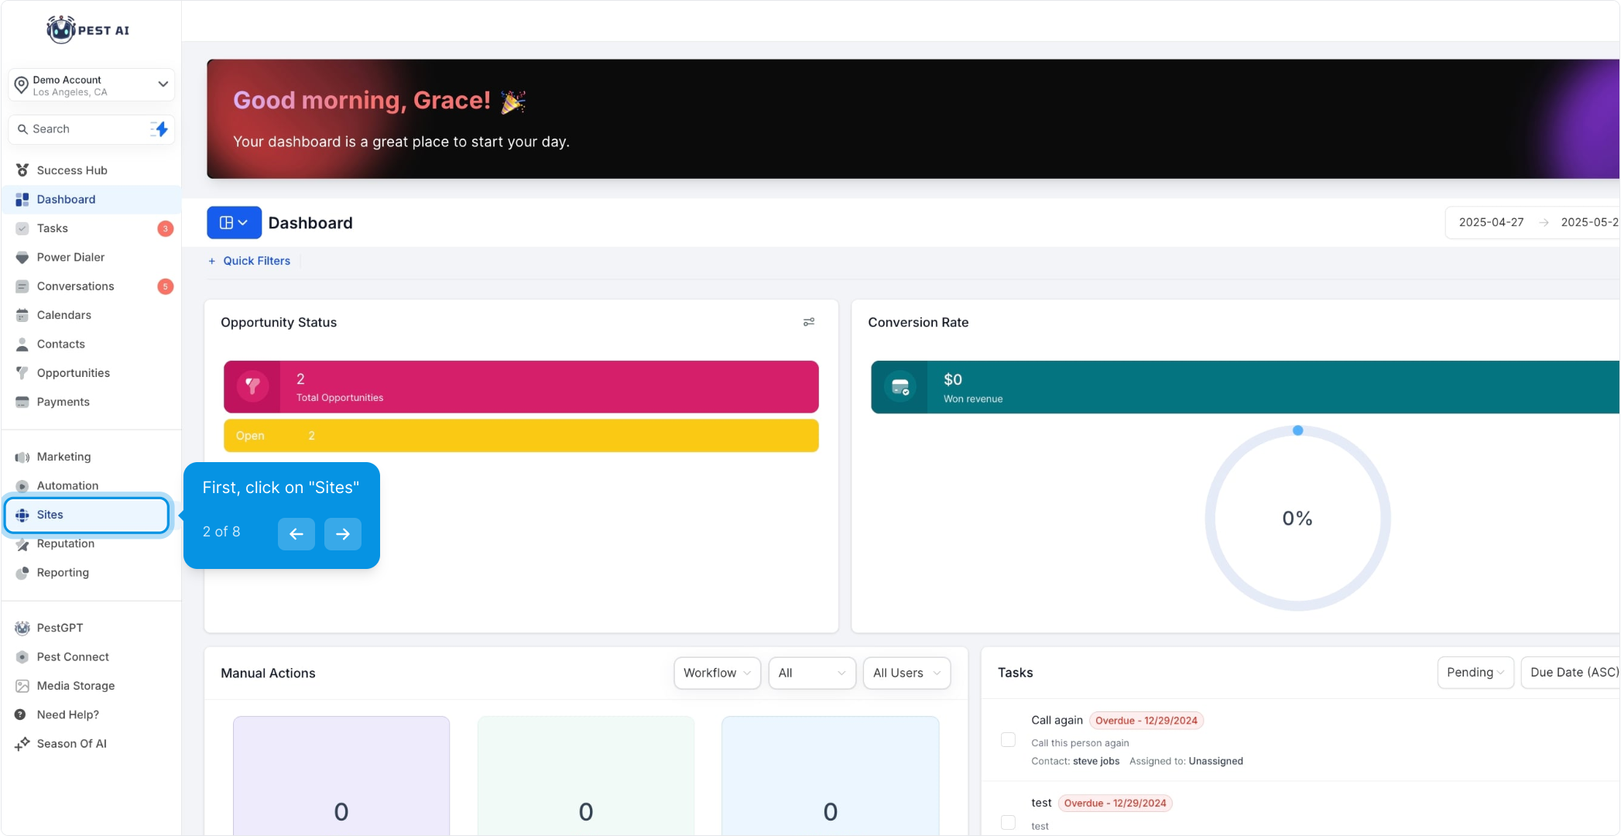Select Dashboard in the sidebar
The width and height of the screenshot is (1621, 836).
[91, 200]
